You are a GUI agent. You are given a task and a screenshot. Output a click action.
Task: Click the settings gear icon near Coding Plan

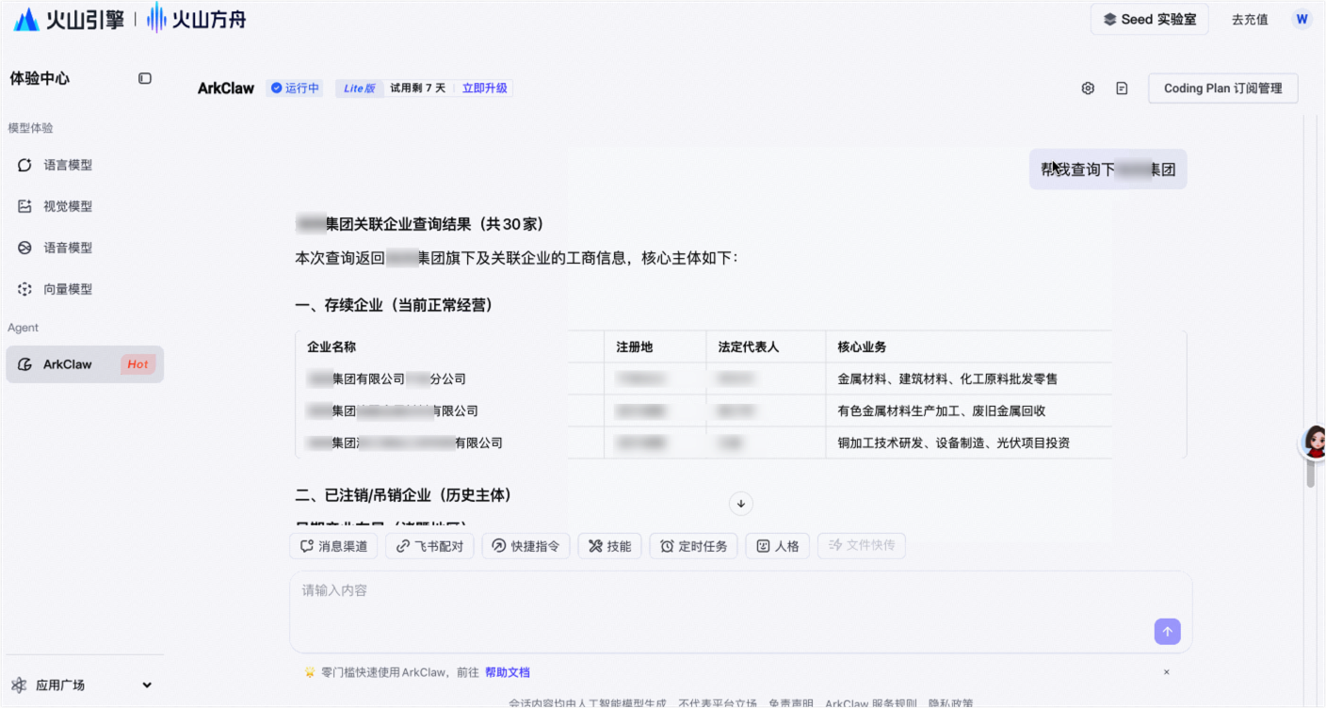pos(1088,88)
